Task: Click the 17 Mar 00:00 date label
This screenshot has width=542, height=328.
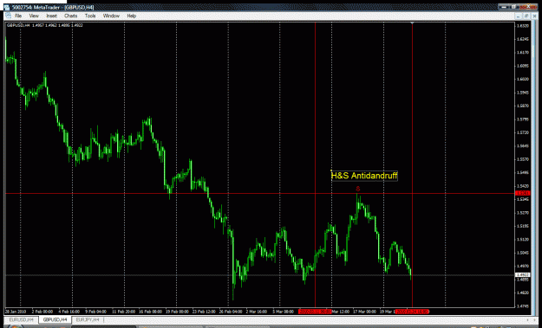Action: point(364,312)
